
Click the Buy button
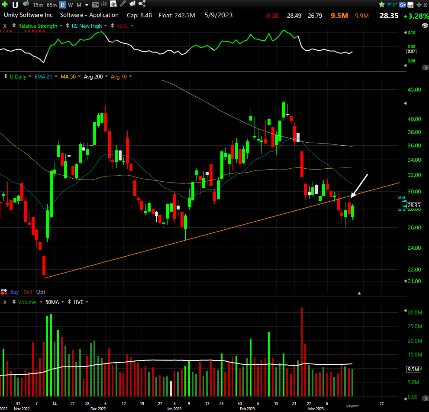(x=14, y=292)
